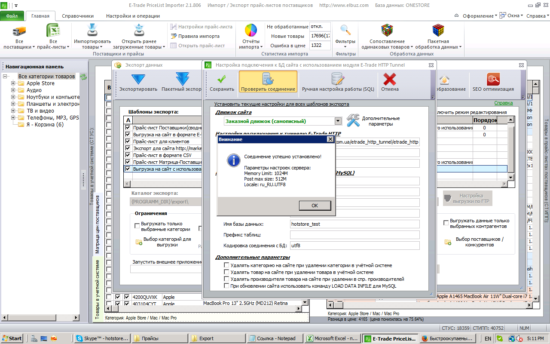The image size is (550, 344).
Task: Switch to the Главная ribbon tab
Action: 40,16
